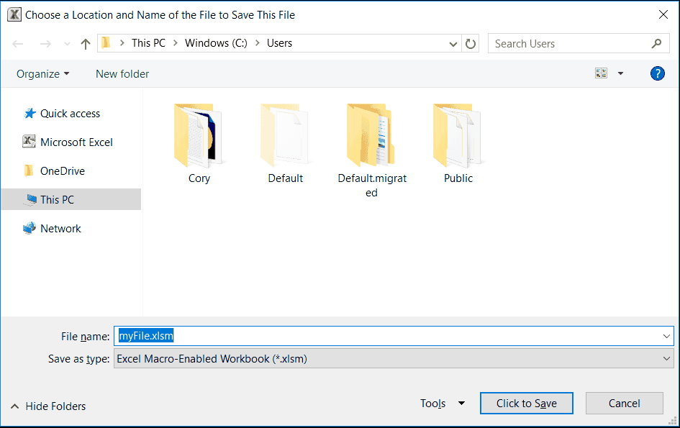Click the Help question mark icon
The height and width of the screenshot is (428, 680).
pyautogui.click(x=657, y=73)
